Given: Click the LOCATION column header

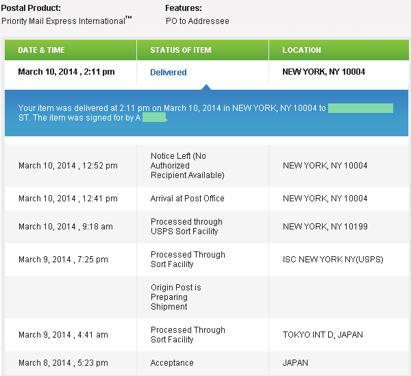Looking at the screenshot, I should pos(301,50).
